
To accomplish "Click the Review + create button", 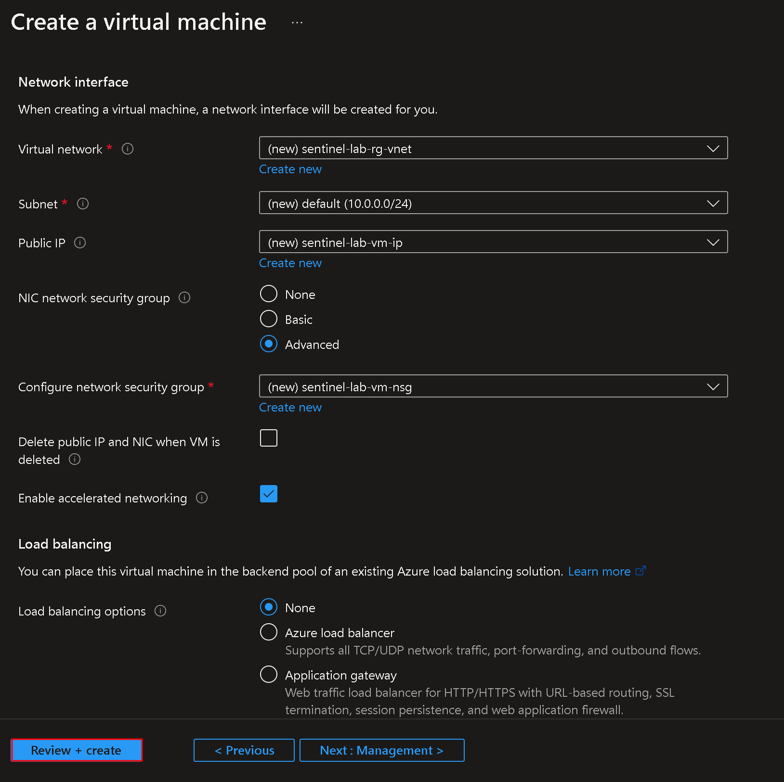I will [76, 750].
